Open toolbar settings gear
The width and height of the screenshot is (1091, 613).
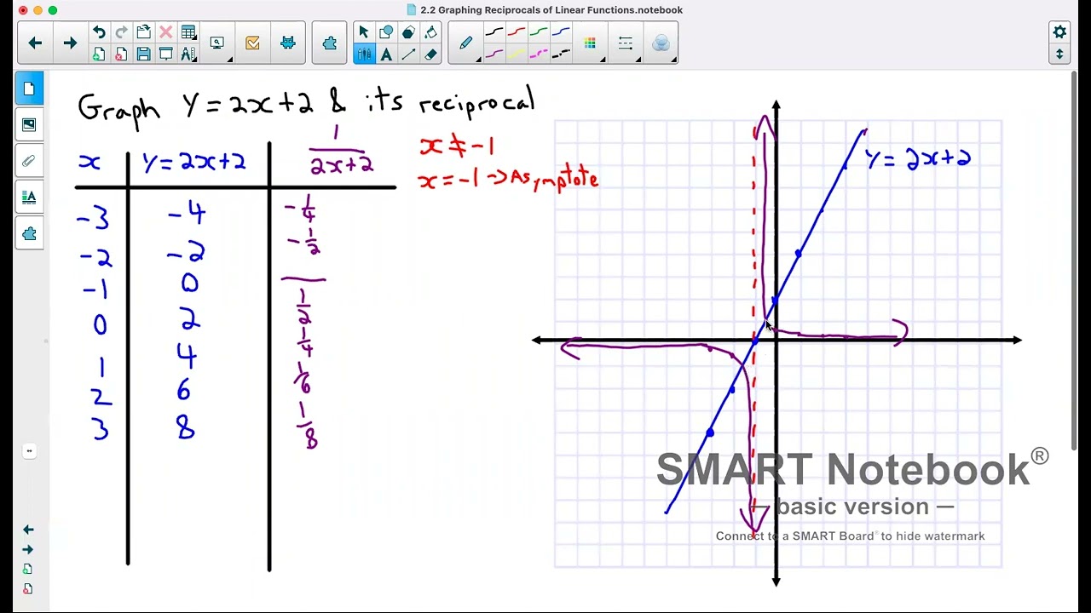[x=1059, y=32]
